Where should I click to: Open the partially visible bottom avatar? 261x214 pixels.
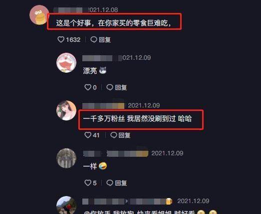(x=66, y=205)
